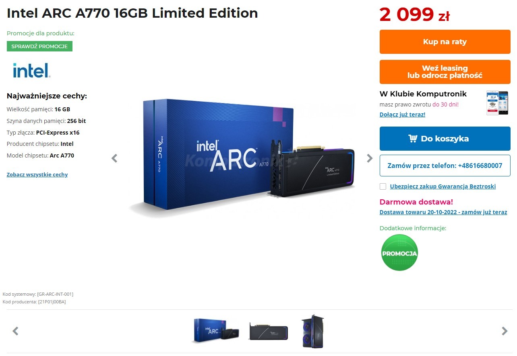Click the Intel brand logo
The width and height of the screenshot is (517, 356).
(31, 71)
